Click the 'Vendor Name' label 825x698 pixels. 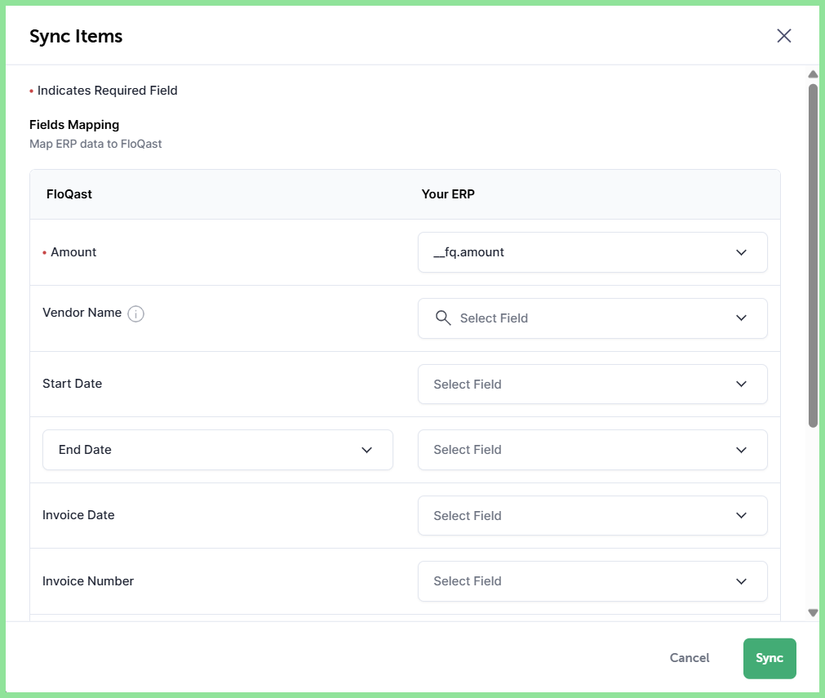pyautogui.click(x=82, y=313)
